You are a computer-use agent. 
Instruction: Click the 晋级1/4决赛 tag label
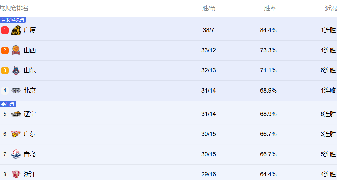pyautogui.click(x=13, y=20)
